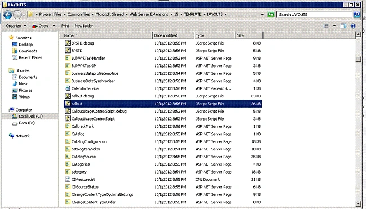Click the Computer icon in navigation pane
Image resolution: width=366 pixels, height=209 pixels.
pos(11,110)
